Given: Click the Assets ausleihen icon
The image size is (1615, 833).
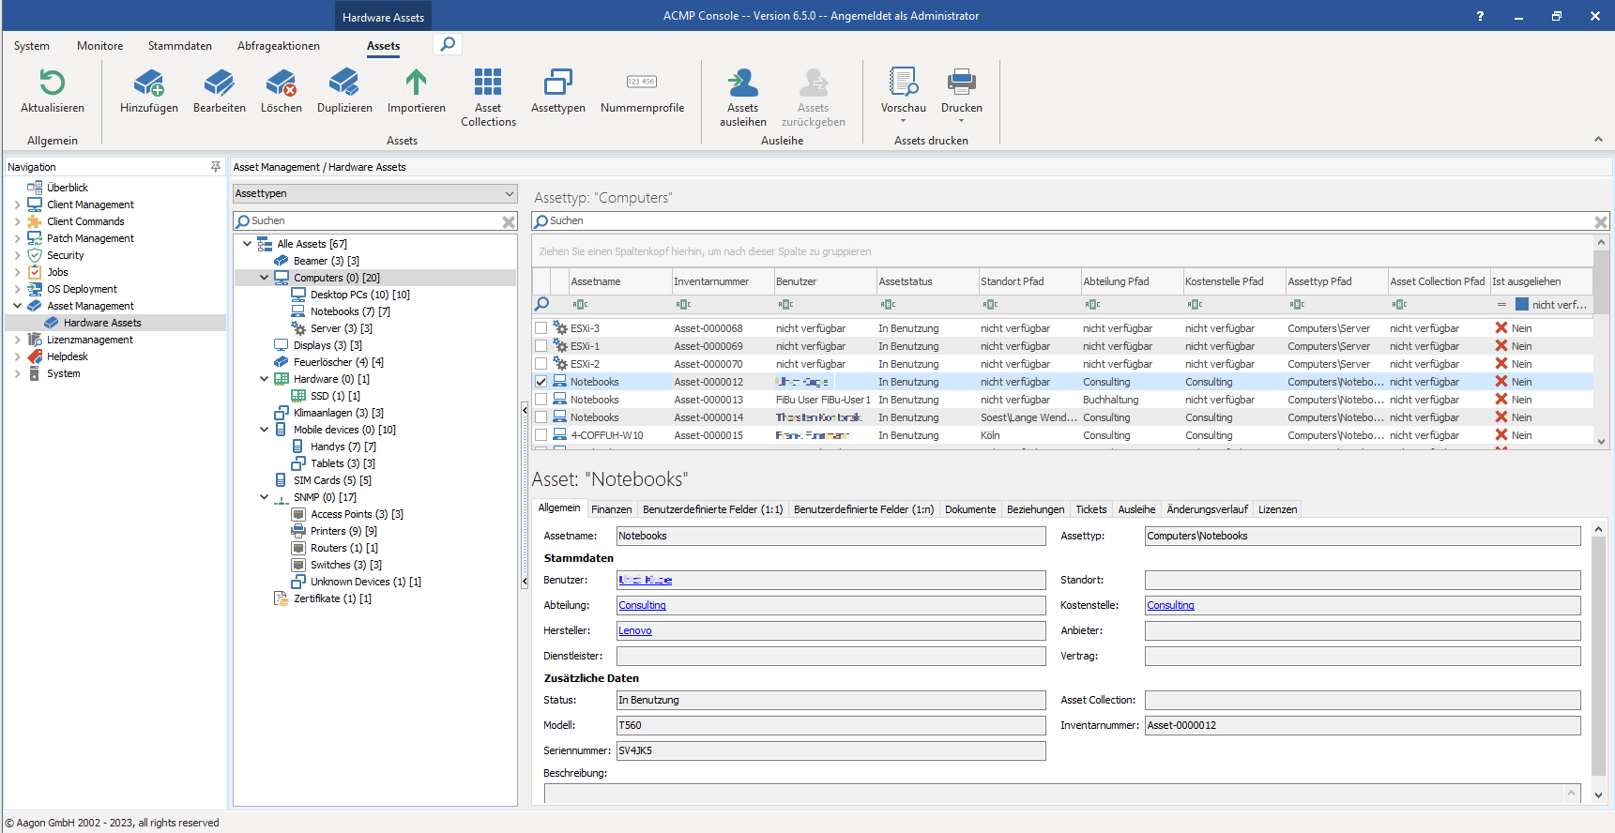Looking at the screenshot, I should [x=742, y=83].
